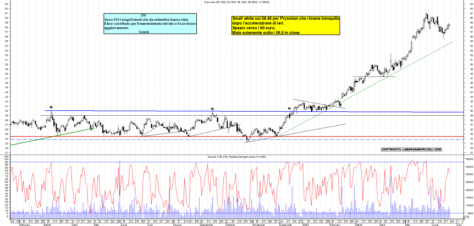Click the 15000 value on volume scale
This screenshot has height=226, width=474.
coord(469,198)
